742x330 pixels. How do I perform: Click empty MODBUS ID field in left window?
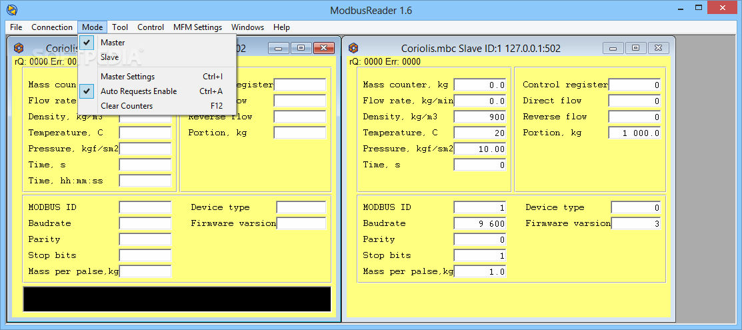coord(145,207)
